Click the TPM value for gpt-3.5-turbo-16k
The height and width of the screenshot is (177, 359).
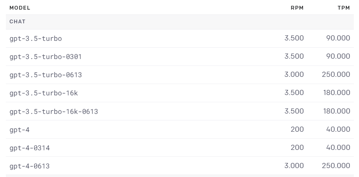[x=336, y=93]
